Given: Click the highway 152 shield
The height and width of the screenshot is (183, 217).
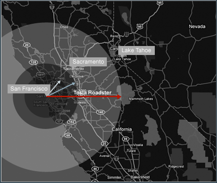Looking at the screenshot, I should tap(72, 122).
